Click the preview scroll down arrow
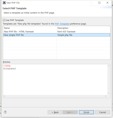Viewport: 113px width, 118px height. (x=109, y=93)
